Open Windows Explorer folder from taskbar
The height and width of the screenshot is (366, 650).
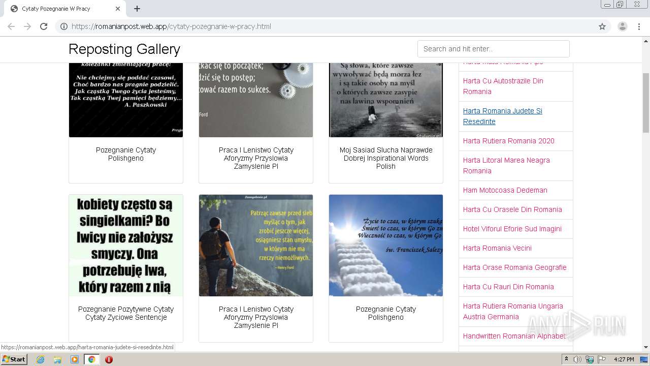coord(57,359)
